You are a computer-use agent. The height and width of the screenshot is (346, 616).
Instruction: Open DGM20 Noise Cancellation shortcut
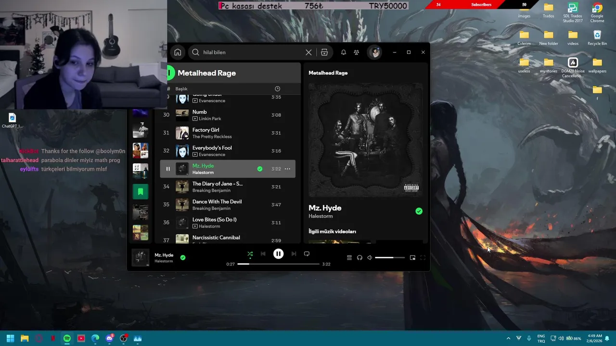pyautogui.click(x=573, y=68)
